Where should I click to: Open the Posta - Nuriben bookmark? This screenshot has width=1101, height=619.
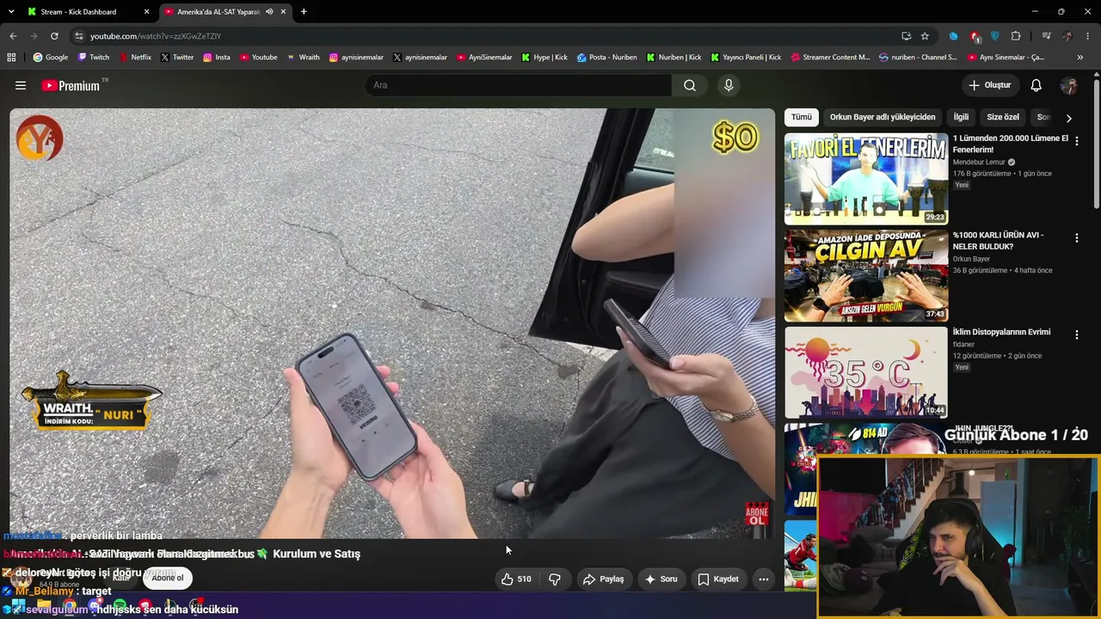607,58
